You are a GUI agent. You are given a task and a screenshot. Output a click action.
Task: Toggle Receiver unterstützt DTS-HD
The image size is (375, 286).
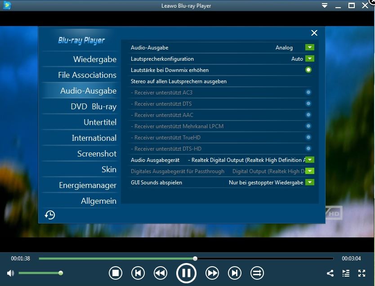[308, 148]
